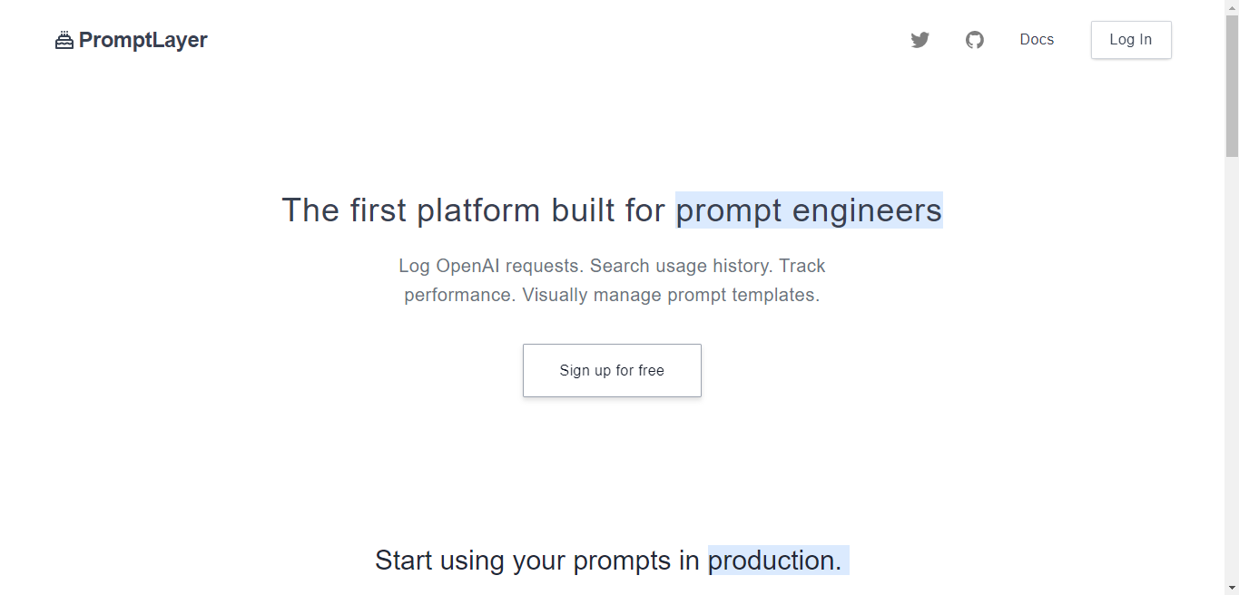The height and width of the screenshot is (595, 1239).
Task: Click the PromptLayer brand name text
Action: [143, 40]
